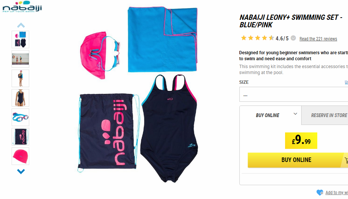Screen dimensions: 348x199
Task: Click the wishlist heart icon
Action: [320, 193]
